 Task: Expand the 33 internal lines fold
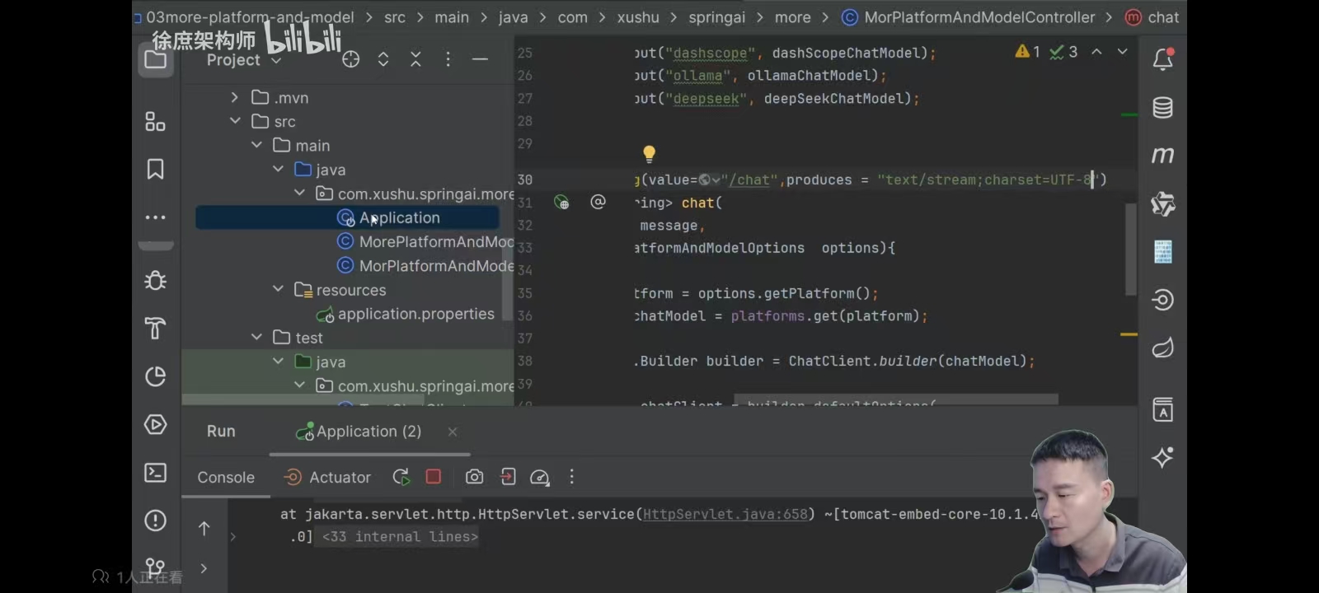(400, 537)
